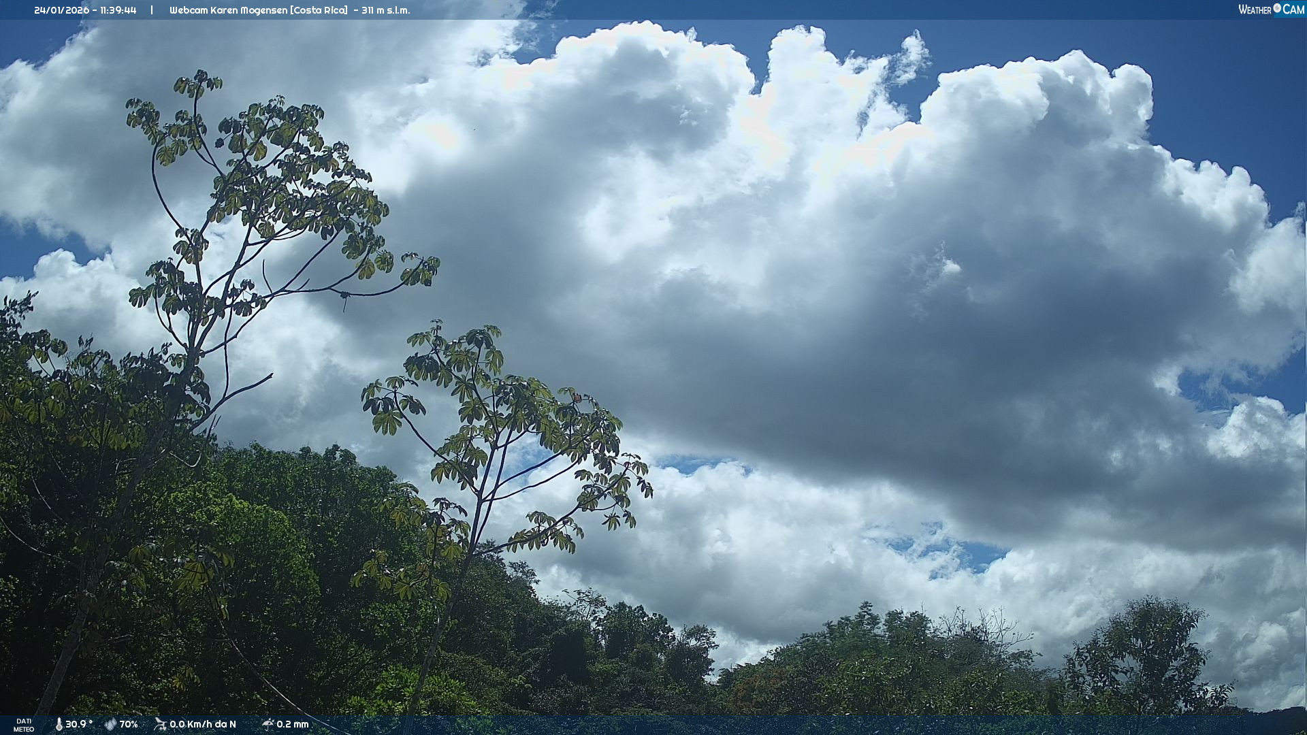Click the 'Weather' word in the top-right logo
The image size is (1307, 735).
click(x=1255, y=10)
